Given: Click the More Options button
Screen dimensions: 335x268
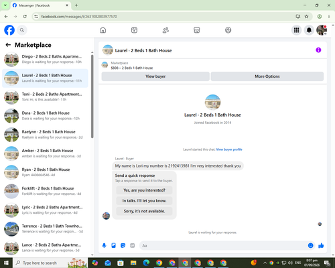Looking at the screenshot, I should pos(267,76).
